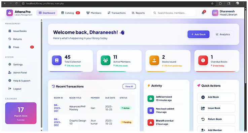
Task: Bookmark the page with the star icon
Action: pyautogui.click(x=212, y=3)
